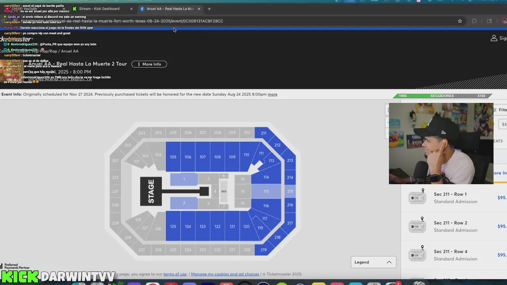Viewport: 507px width, 285px height.
Task: Open the seat map thumbnail for Sec 211 Row 2
Action: 417,226
